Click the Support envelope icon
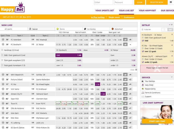The width and height of the screenshot is (174, 129). [x=143, y=97]
